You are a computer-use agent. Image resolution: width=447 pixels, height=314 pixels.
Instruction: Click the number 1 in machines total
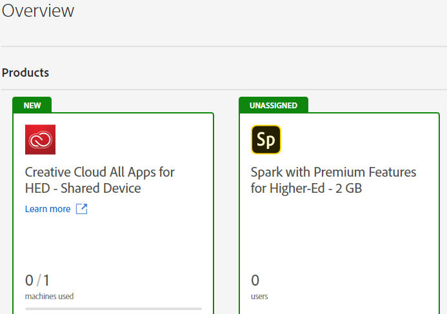(x=46, y=280)
